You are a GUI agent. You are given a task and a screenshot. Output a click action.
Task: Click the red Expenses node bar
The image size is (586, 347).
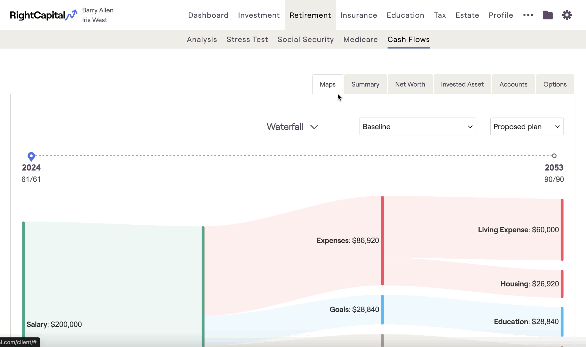coord(382,241)
